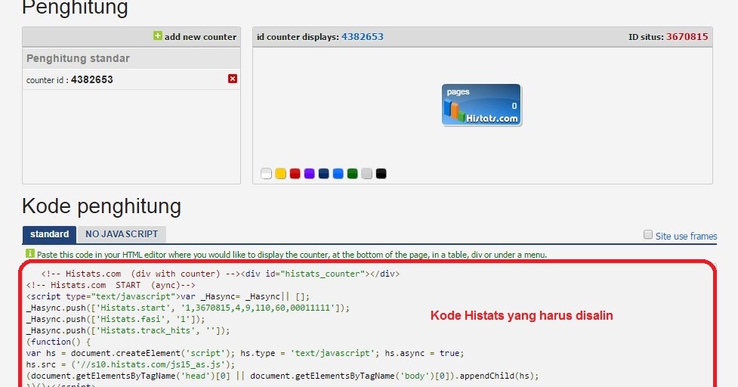This screenshot has height=387, width=738.
Task: Select the purple color swatch
Action: coord(309,174)
